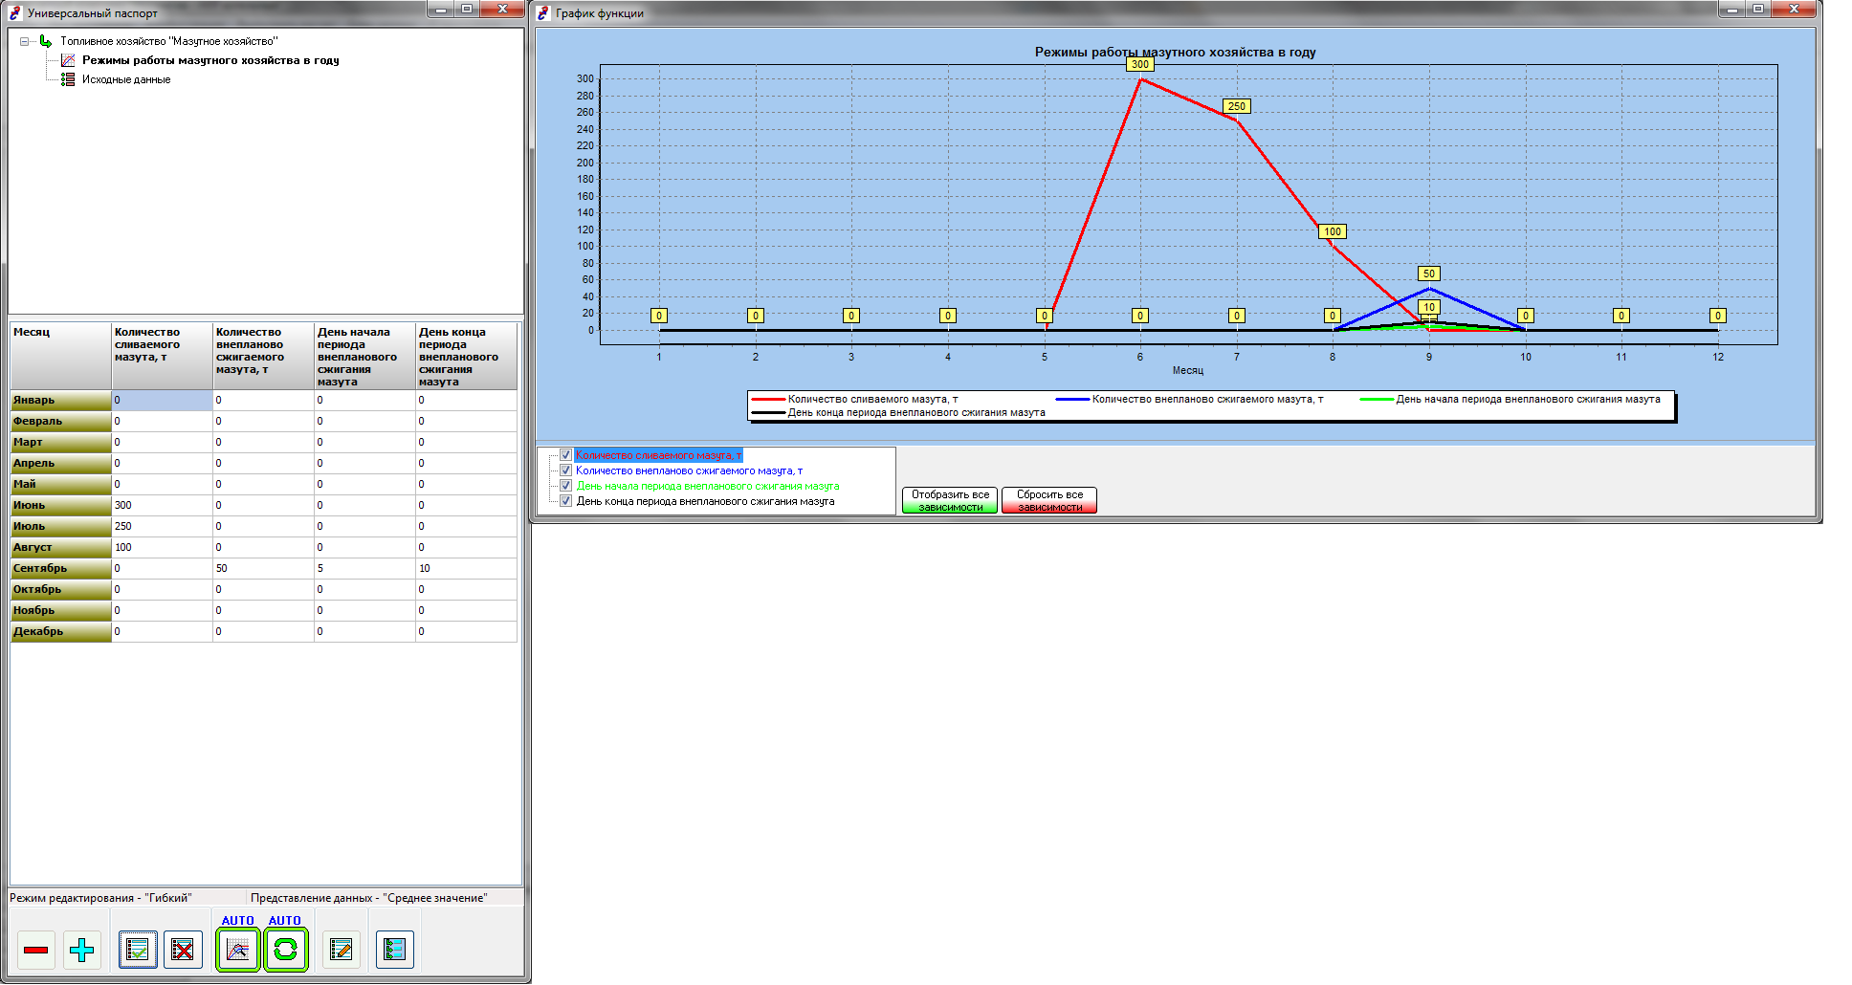This screenshot has height=985, width=1852.
Task: Click the blue legend entry 'внепланово сжигаемого мазута'
Action: point(1190,399)
